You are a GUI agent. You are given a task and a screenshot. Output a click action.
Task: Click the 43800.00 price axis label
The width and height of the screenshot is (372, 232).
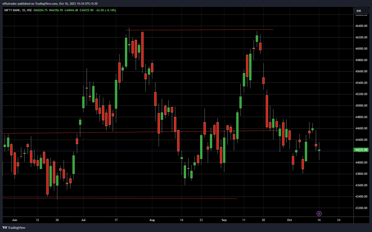[361, 174]
